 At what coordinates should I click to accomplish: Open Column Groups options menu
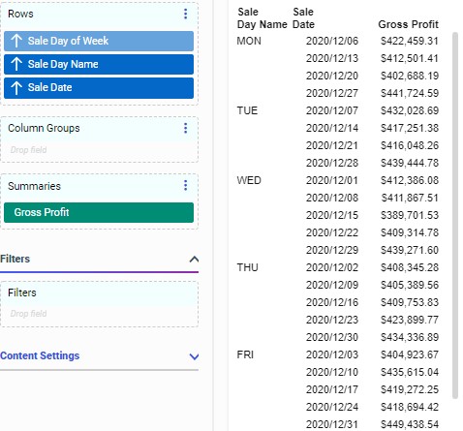coord(185,128)
